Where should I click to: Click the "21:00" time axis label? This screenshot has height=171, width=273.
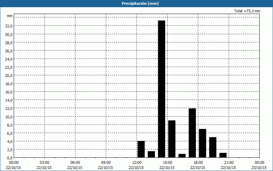[x=229, y=163]
